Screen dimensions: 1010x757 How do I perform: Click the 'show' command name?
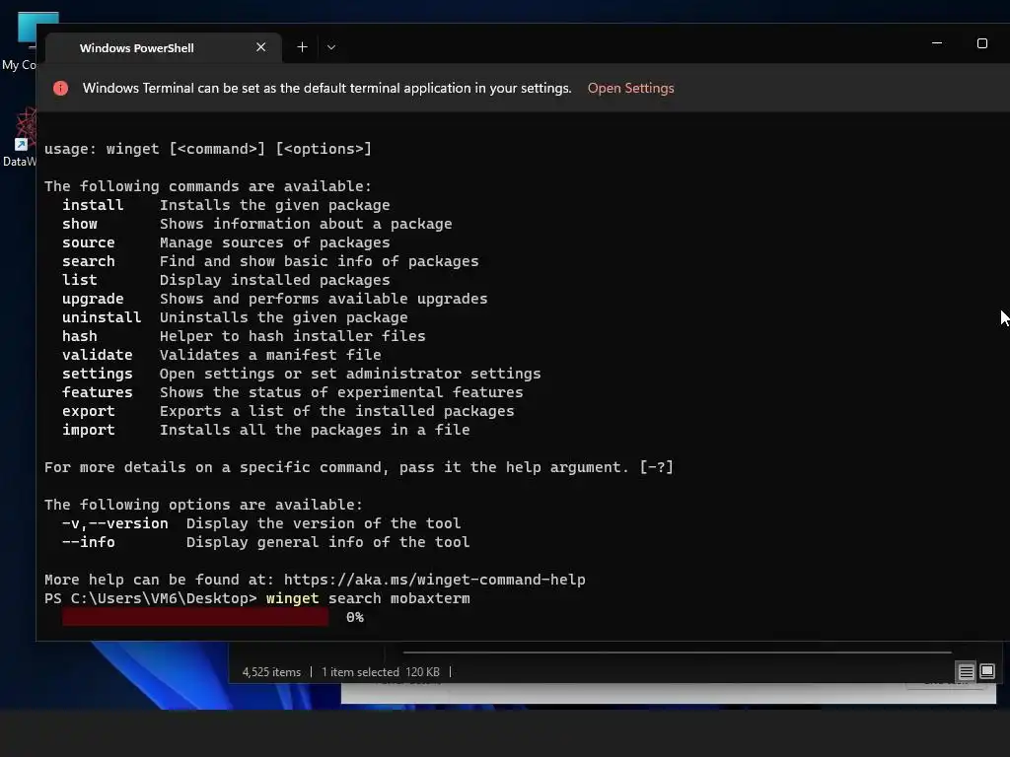(x=80, y=224)
